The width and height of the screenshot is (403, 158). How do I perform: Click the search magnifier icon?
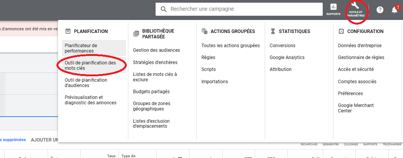point(164,9)
